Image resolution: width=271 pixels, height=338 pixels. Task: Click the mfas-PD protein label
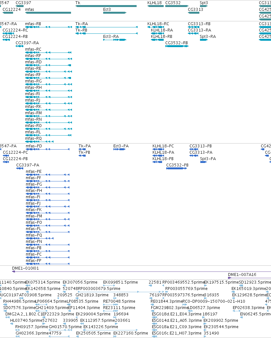point(34,146)
